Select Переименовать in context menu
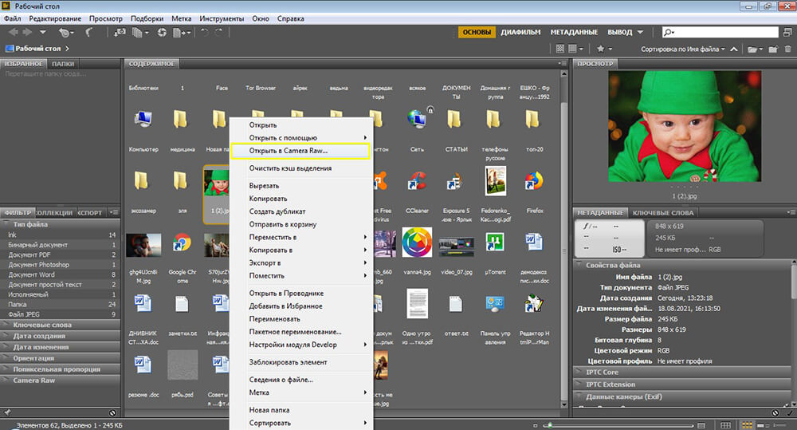The image size is (797, 430). (274, 318)
